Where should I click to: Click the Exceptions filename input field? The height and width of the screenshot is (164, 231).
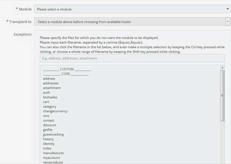coord(132,58)
